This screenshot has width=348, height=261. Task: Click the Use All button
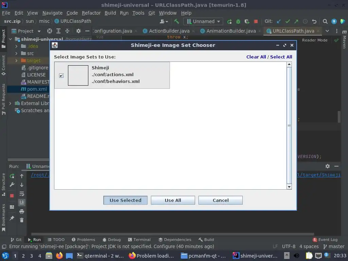[x=173, y=200]
